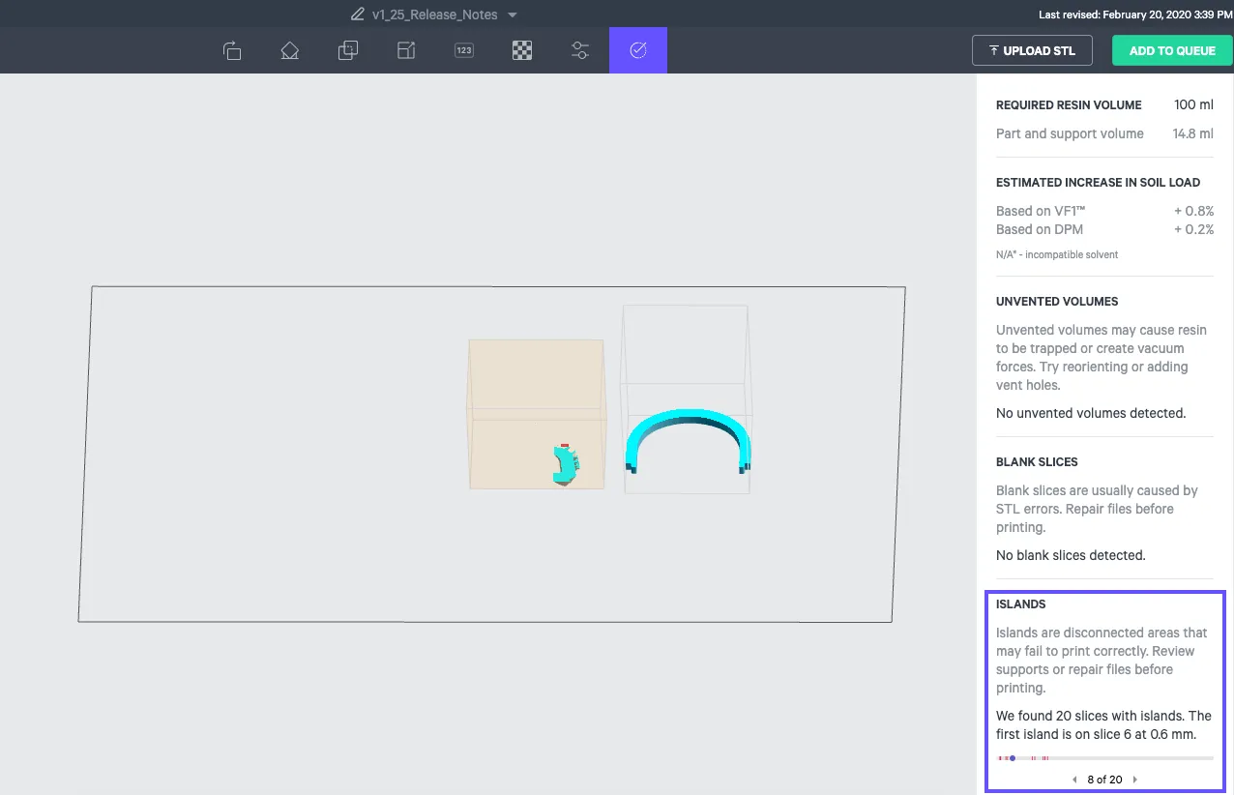Open the 123 labeling tool

click(x=464, y=50)
